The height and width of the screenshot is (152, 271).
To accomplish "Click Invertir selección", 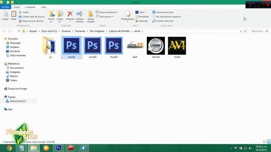I will (x=163, y=21).
